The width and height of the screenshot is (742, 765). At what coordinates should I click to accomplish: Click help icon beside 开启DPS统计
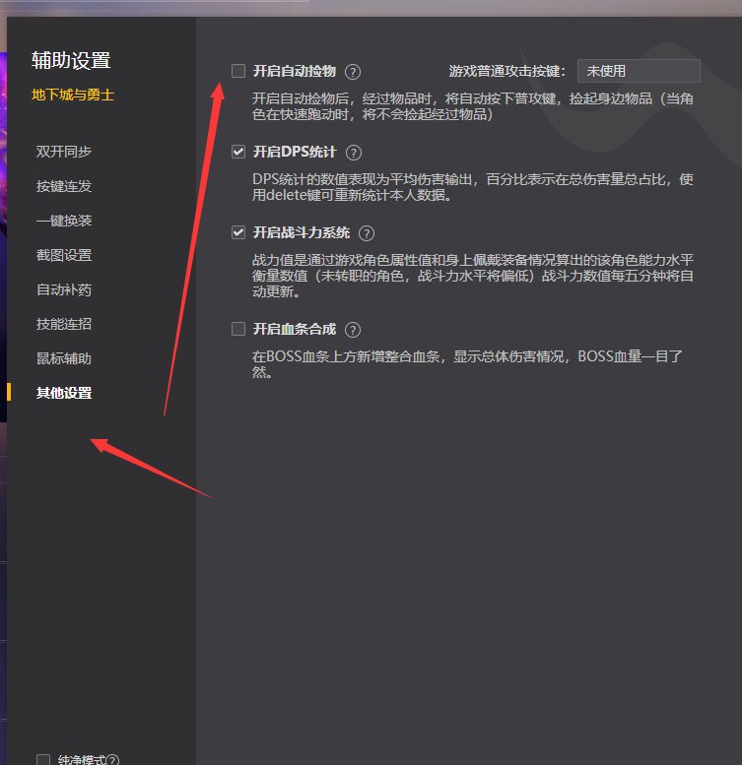pos(355,153)
